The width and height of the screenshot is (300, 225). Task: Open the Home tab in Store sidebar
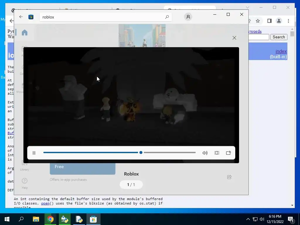[x=25, y=33]
